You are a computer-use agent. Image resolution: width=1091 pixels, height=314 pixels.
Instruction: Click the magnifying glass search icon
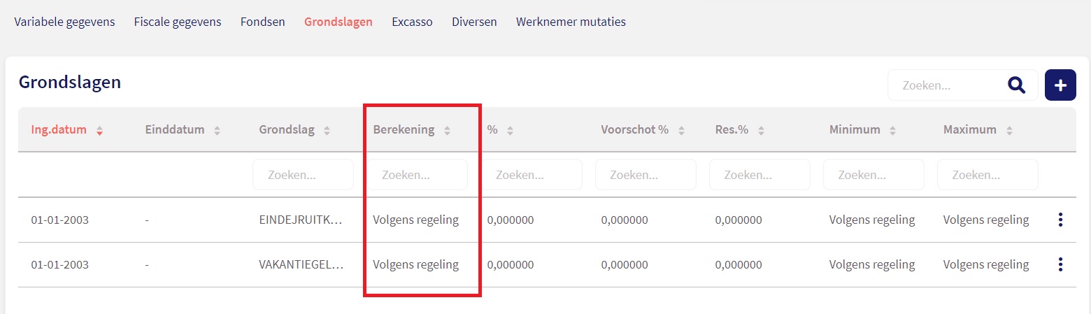point(1016,85)
